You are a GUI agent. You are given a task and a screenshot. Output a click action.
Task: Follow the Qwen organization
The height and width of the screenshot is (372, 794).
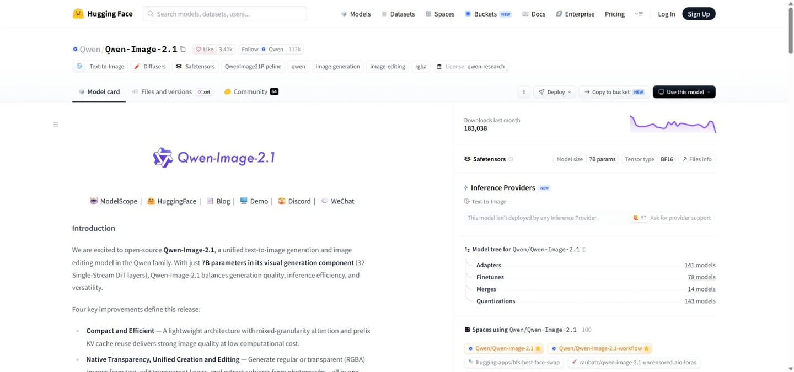262,49
